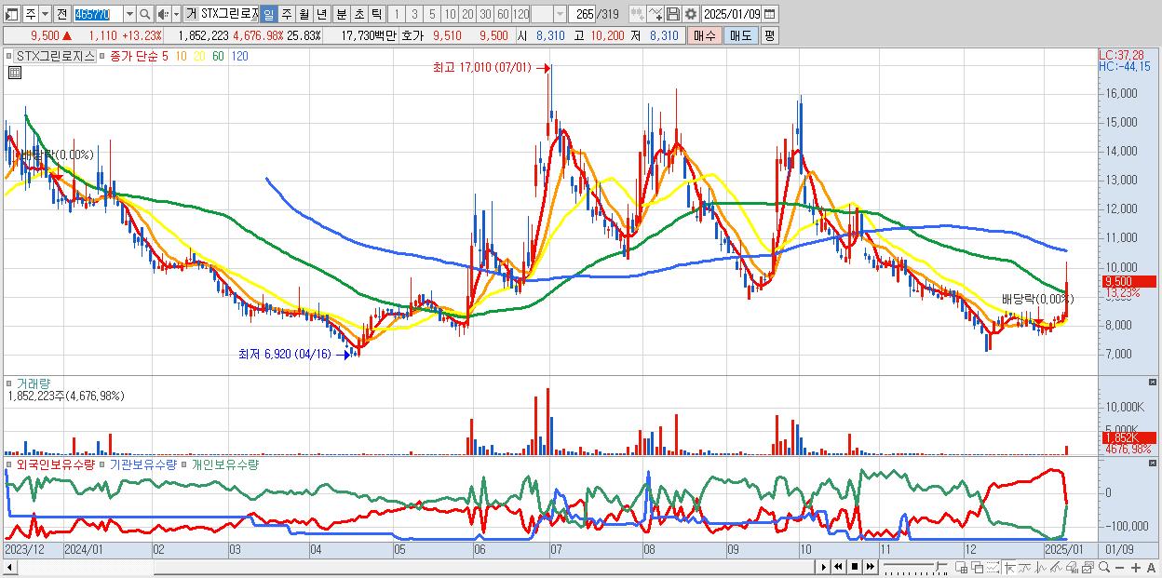1162x578 pixels.
Task: Click the 전 button beside the stock code
Action: click(61, 14)
